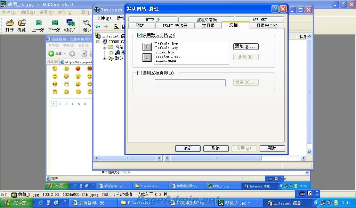Viewport: 356px width, 208px height.
Task: Select iisstart.asp in the document list
Action: (168, 57)
